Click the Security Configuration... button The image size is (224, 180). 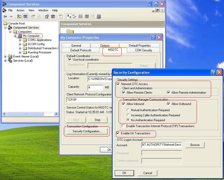pyautogui.click(x=87, y=131)
